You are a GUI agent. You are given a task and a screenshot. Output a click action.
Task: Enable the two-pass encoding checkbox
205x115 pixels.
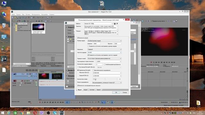93,70
